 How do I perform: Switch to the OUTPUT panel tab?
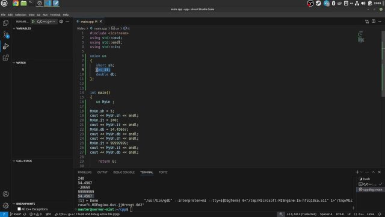102,172
